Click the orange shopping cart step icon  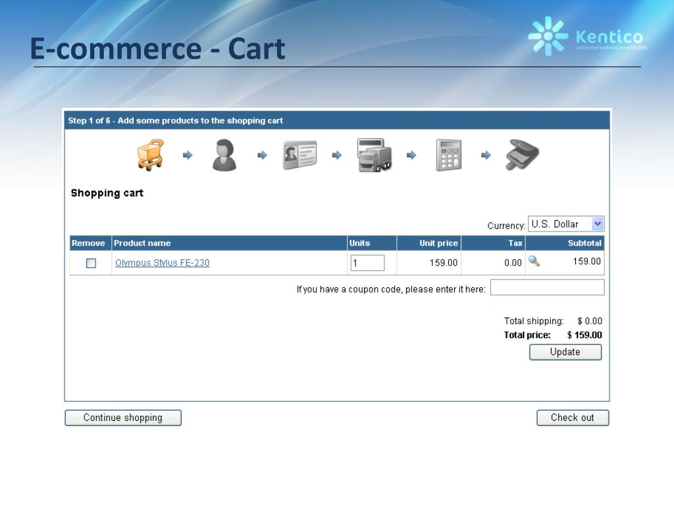[151, 155]
